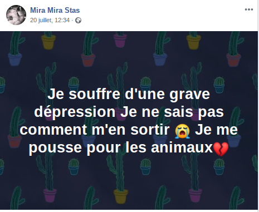Image resolution: width=259 pixels, height=212 pixels.
Task: Open the 20 juillet, 12:34 timestamp link
Action: 50,20
